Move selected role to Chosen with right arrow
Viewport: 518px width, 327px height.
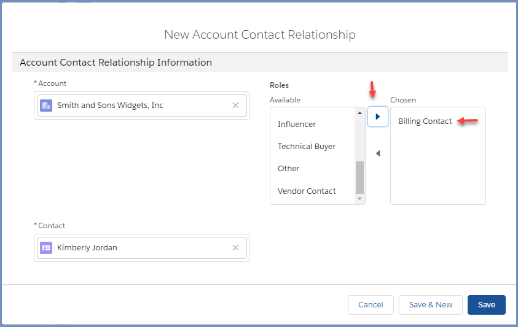coord(378,117)
